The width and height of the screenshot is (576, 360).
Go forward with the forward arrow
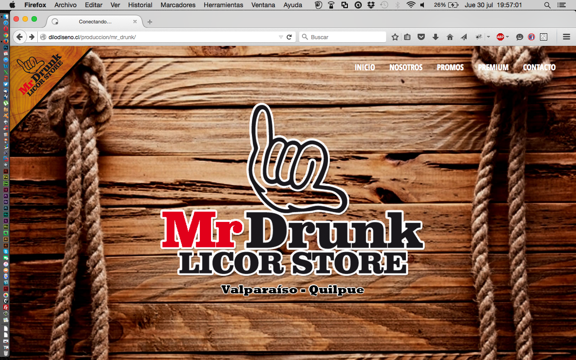[32, 37]
